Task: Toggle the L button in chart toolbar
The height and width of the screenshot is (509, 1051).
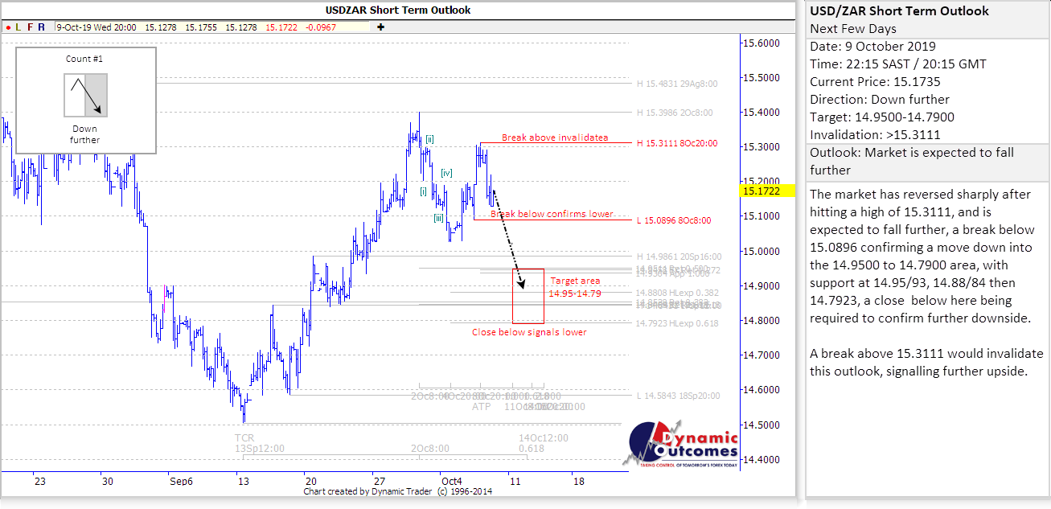Action: click(18, 27)
